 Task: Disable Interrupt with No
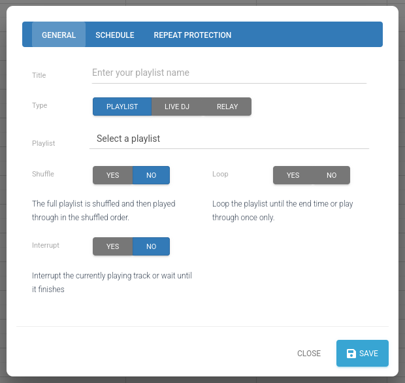(x=152, y=246)
